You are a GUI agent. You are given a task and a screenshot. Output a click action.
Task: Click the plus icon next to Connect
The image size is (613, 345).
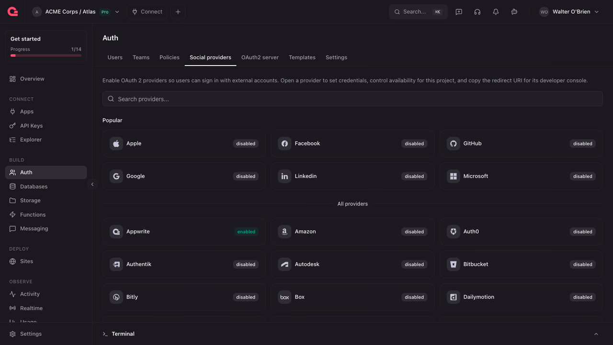pos(178,12)
